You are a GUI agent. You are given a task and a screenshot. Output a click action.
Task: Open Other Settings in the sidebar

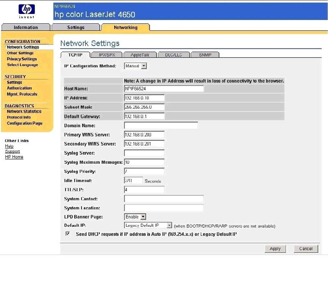[20, 53]
